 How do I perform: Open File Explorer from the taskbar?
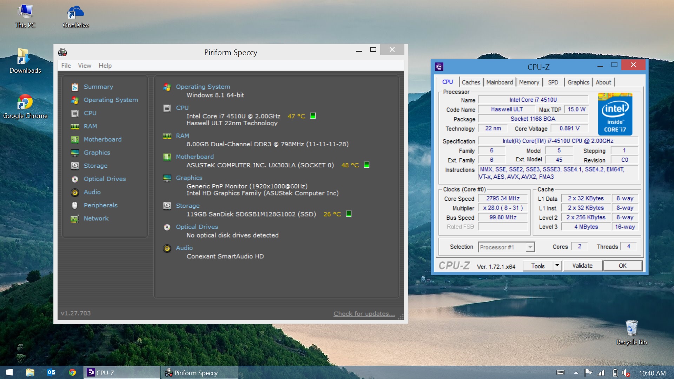[x=30, y=372]
